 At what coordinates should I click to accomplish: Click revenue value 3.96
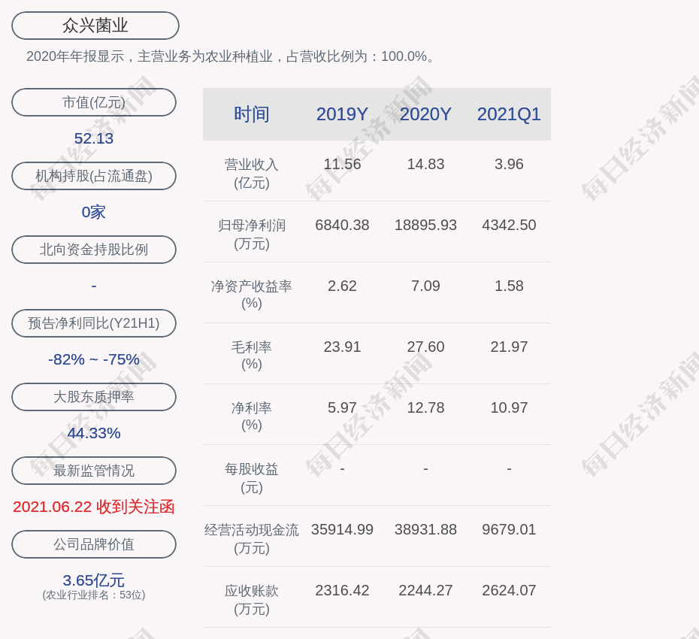(509, 164)
